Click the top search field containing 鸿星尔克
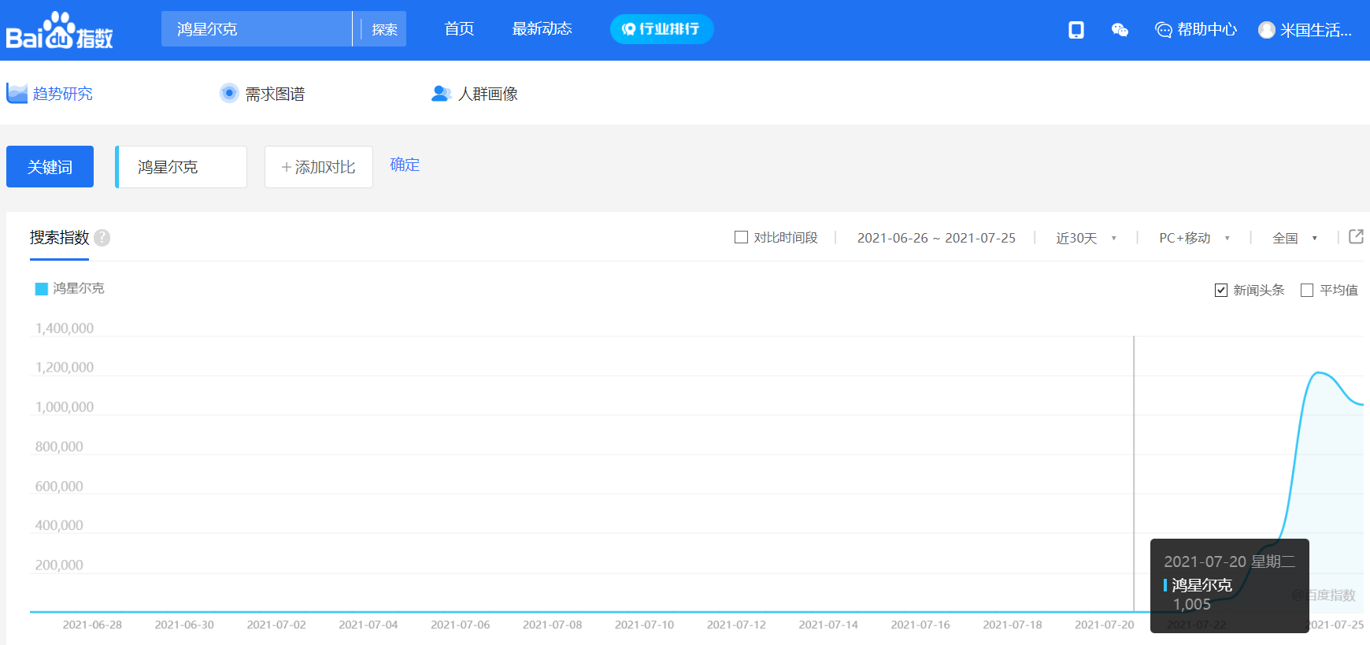The height and width of the screenshot is (645, 1370). point(257,29)
